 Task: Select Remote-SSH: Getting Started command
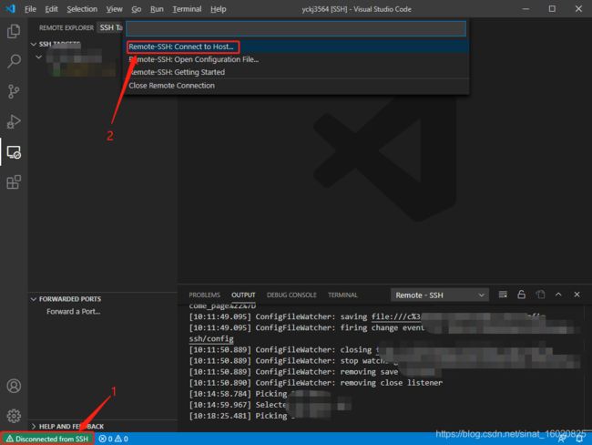[x=298, y=72]
